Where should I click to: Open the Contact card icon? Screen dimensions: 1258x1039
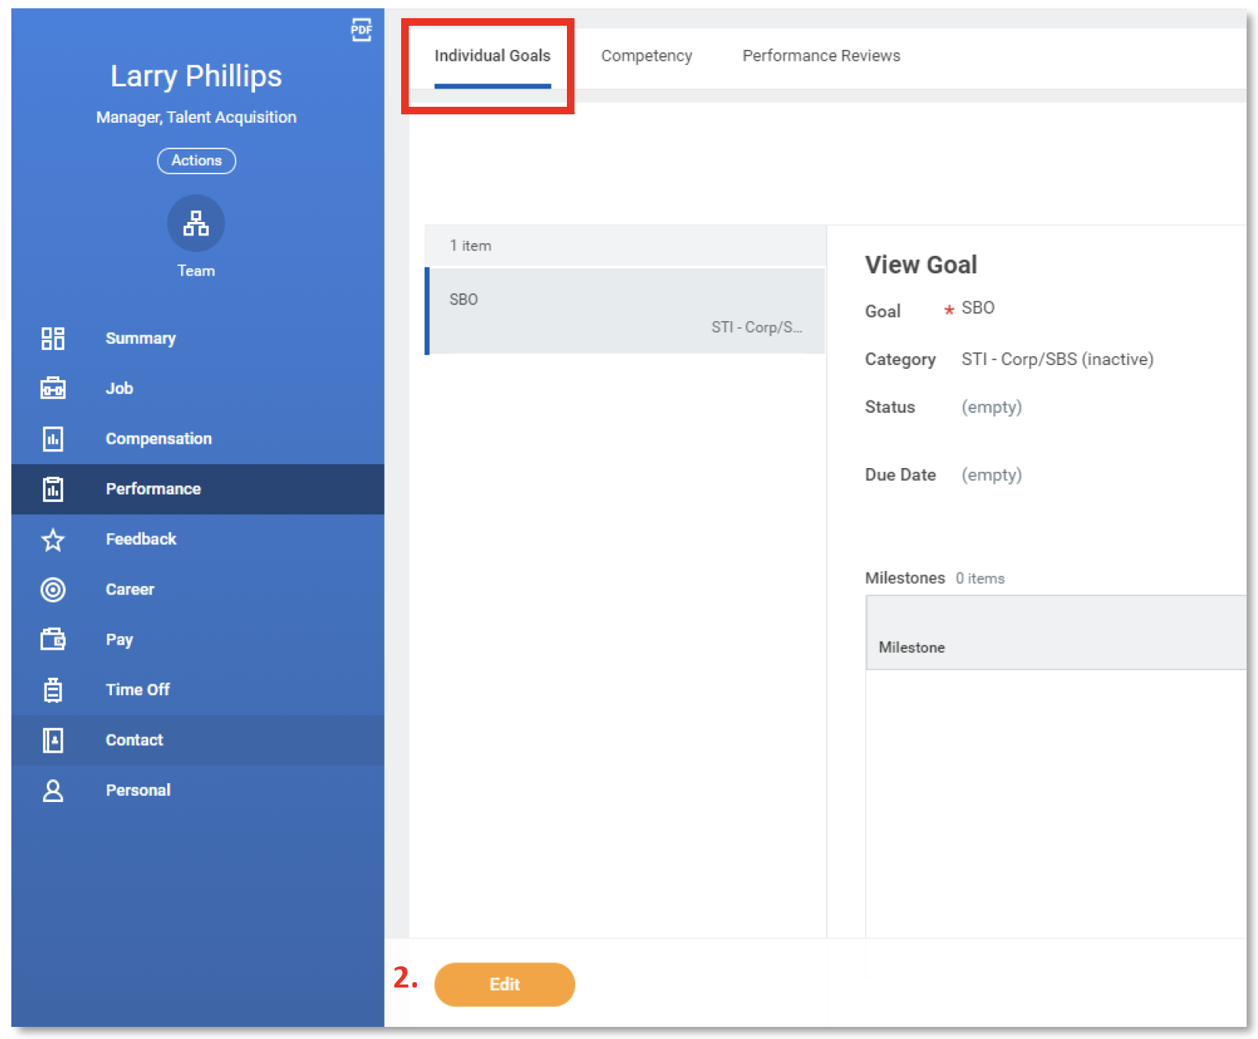53,740
